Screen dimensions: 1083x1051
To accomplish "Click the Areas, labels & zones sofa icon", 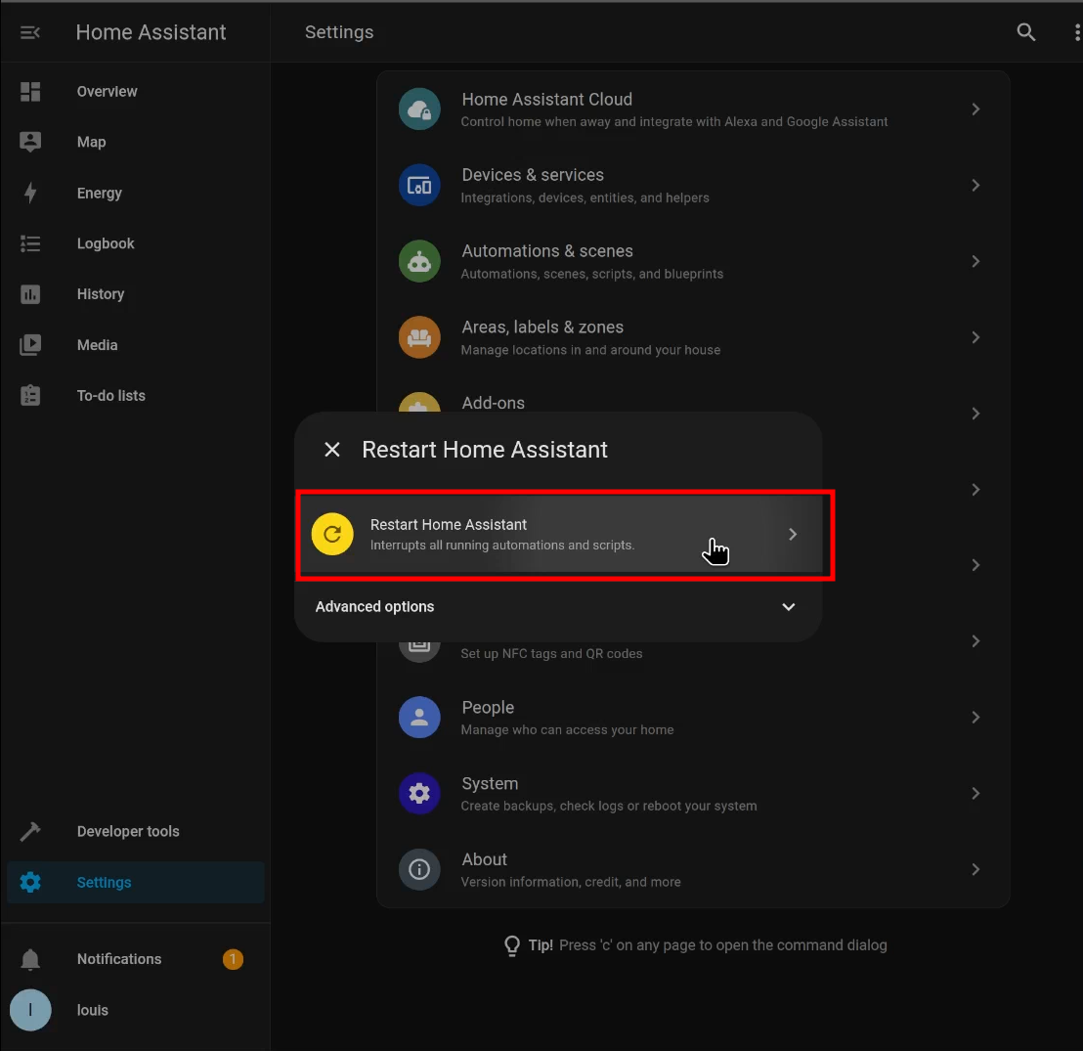I will (x=419, y=337).
